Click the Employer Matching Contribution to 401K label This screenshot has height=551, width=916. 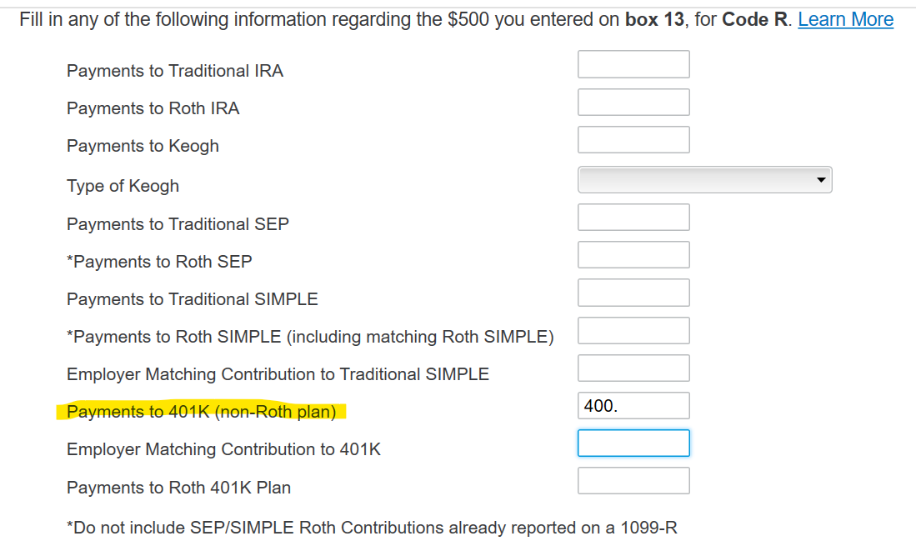[223, 449]
